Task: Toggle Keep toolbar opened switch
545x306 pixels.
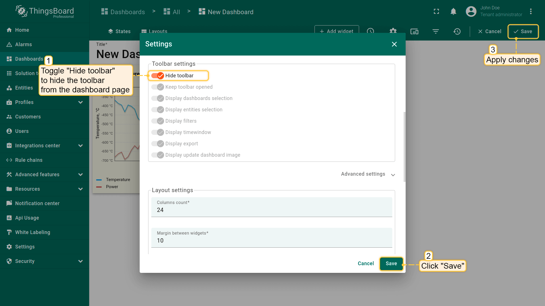Action: coord(158,87)
